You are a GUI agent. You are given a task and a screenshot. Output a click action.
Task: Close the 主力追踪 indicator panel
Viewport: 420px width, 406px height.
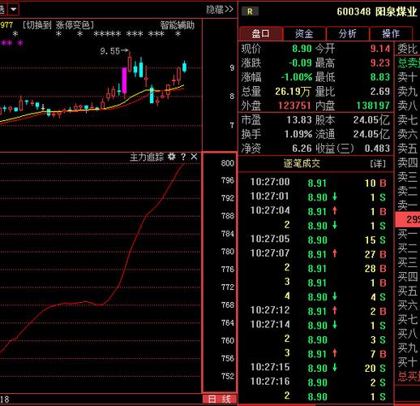194,157
